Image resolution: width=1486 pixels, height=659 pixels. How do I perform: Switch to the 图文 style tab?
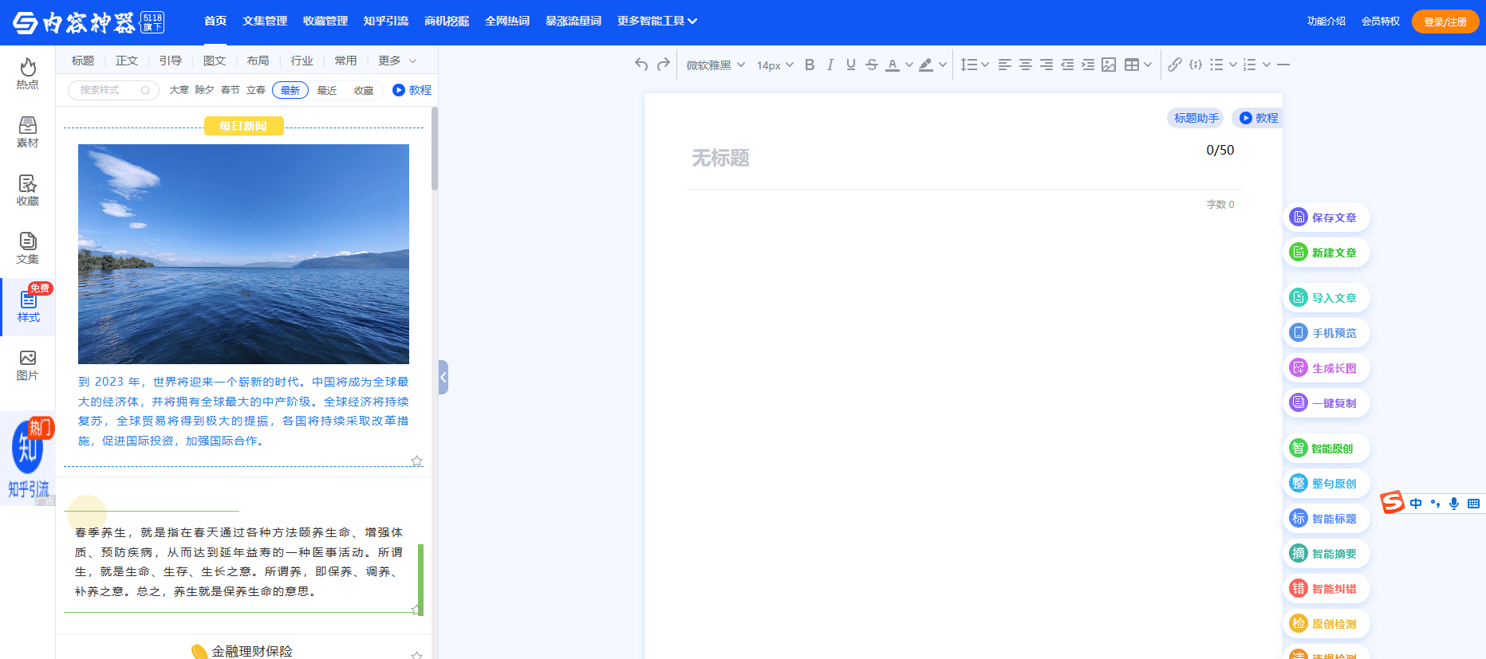click(215, 61)
